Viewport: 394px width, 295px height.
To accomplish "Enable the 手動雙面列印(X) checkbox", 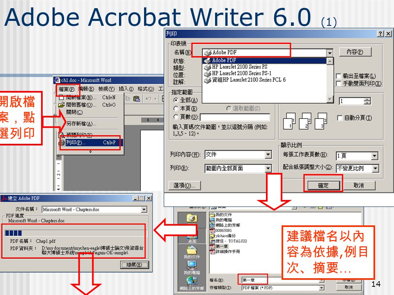I will point(339,83).
